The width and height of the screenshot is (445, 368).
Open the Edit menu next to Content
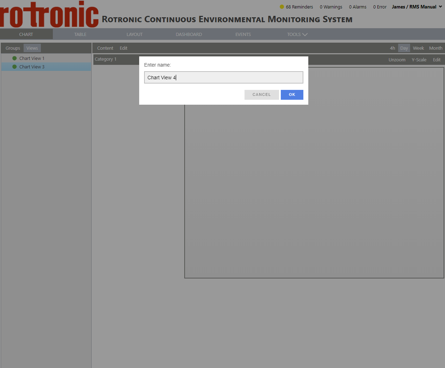123,48
